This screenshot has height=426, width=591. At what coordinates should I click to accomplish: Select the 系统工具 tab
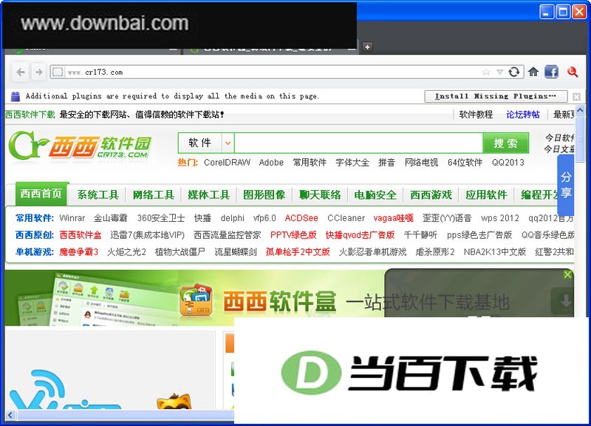coord(98,195)
